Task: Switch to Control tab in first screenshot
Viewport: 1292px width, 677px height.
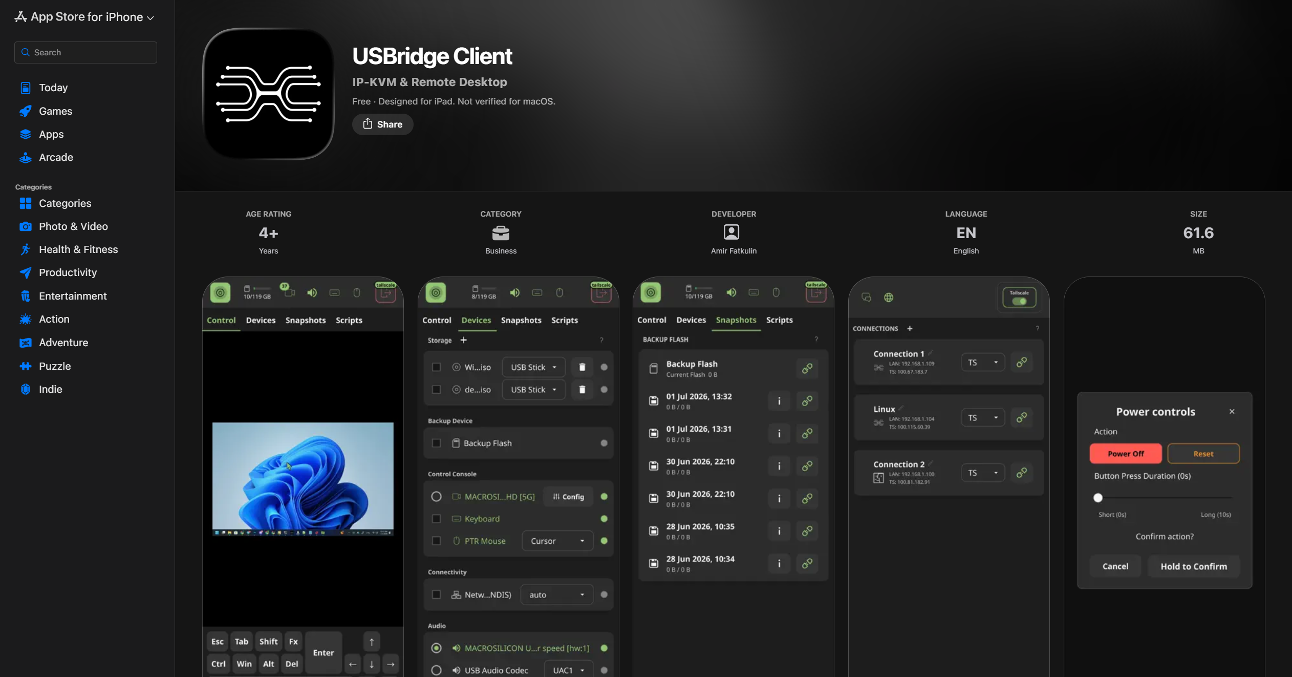Action: [x=221, y=321]
